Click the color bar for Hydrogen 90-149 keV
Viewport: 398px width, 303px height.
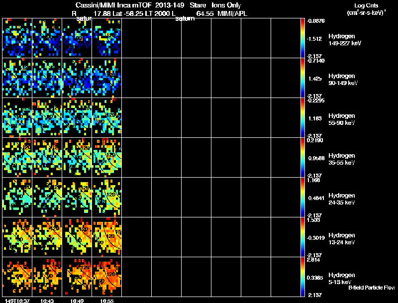[302, 78]
